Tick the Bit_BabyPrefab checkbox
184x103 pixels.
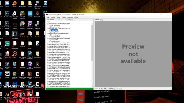point(51,25)
